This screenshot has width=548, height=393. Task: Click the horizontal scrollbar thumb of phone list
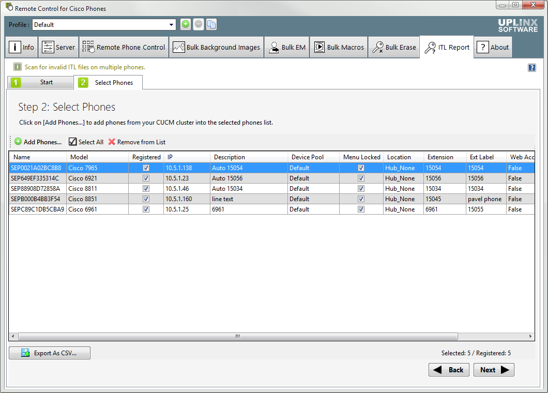point(238,336)
